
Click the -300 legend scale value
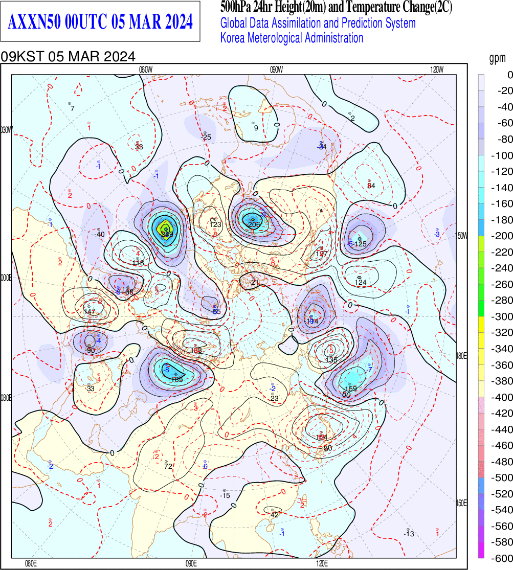click(502, 316)
